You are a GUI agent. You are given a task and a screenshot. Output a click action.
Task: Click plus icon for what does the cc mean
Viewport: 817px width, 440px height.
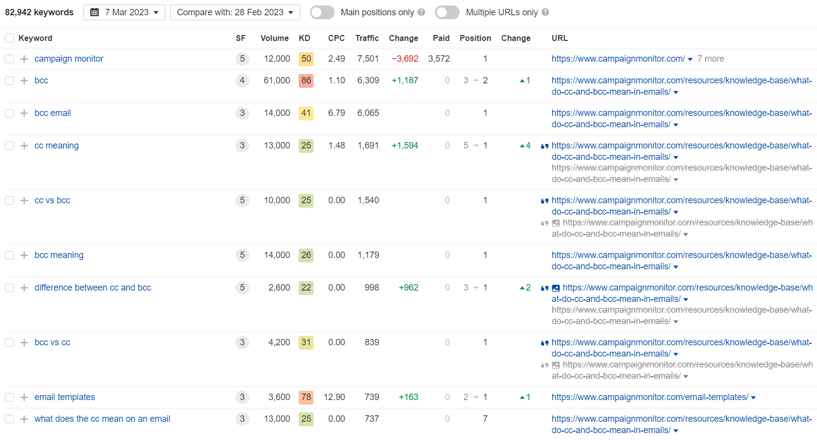(24, 419)
